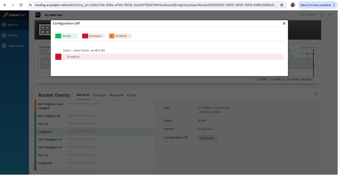The image size is (338, 175).
Task: Open the event filter settings icon
Action: tap(316, 94)
